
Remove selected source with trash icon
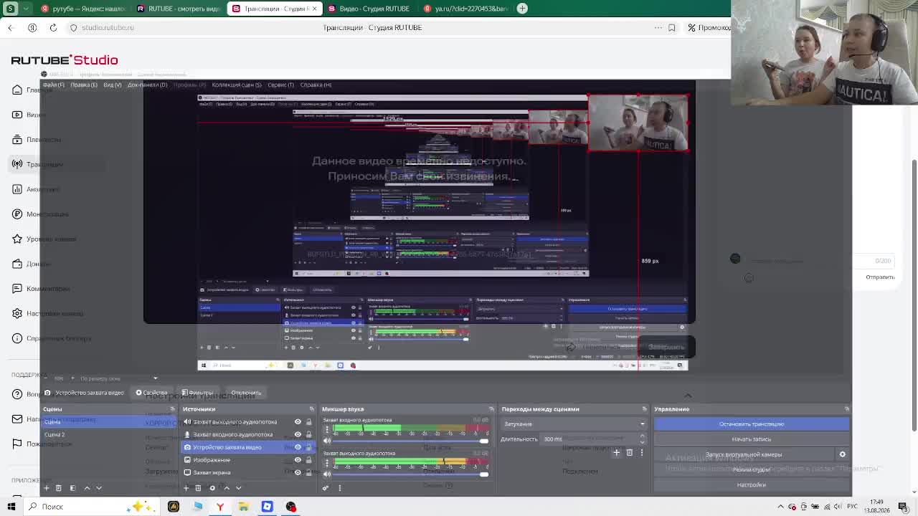(x=199, y=488)
